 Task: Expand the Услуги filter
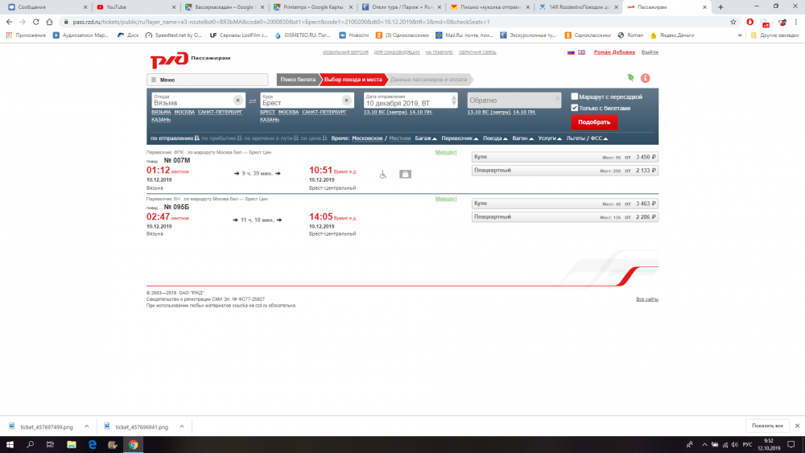(x=550, y=138)
